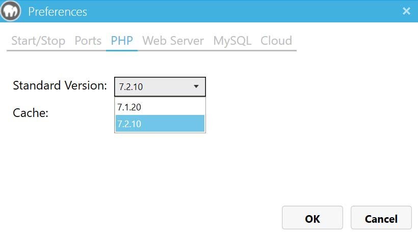Click the MAMP elephant logo icon
Viewport: 418px width, 237px height.
pos(11,11)
